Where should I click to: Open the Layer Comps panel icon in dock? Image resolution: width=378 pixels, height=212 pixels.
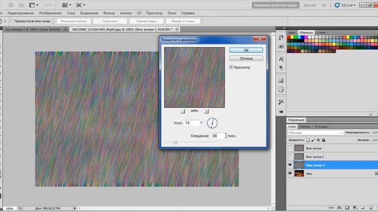point(281,90)
